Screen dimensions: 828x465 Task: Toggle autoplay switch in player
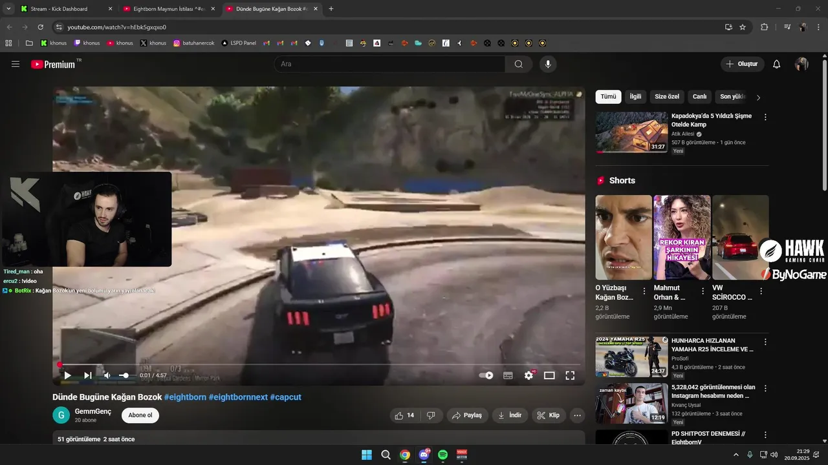tap(486, 375)
